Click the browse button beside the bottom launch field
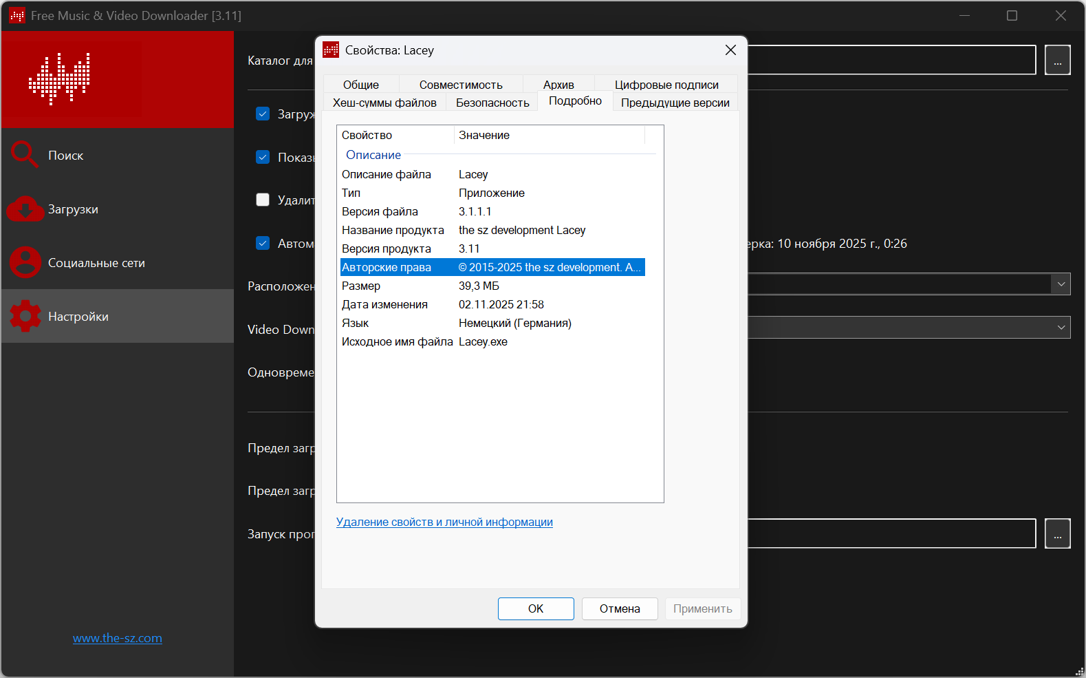Image resolution: width=1086 pixels, height=678 pixels. pyautogui.click(x=1057, y=533)
